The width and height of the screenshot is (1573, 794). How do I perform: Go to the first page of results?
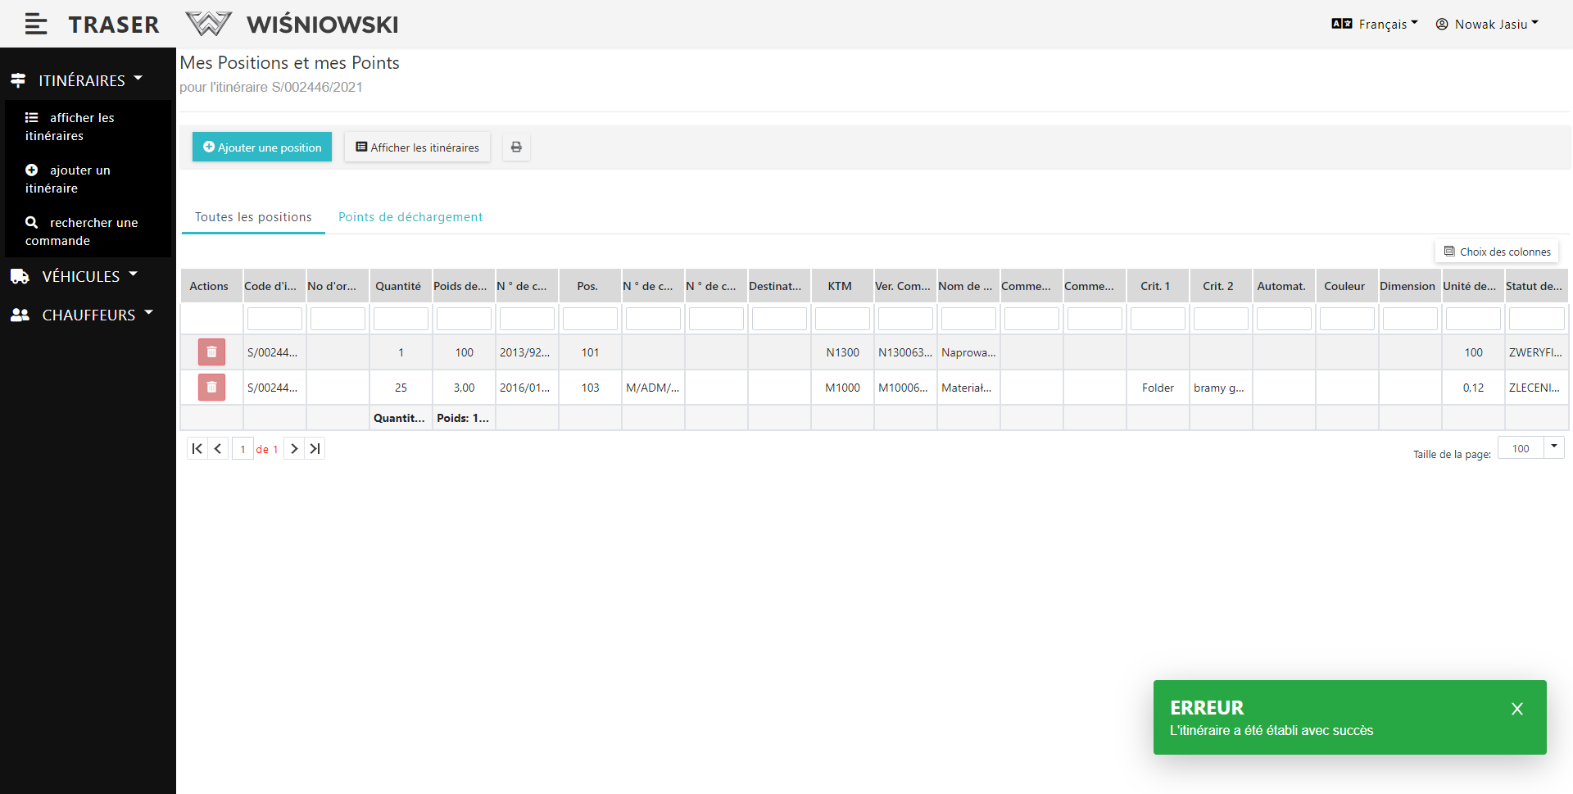coord(197,449)
